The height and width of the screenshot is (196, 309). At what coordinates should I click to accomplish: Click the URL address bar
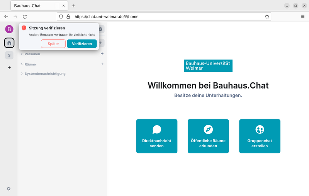164,17
